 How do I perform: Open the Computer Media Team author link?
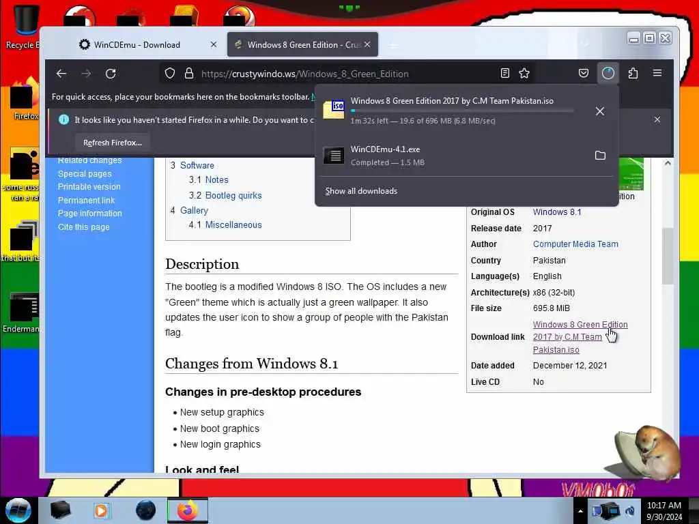tap(575, 244)
